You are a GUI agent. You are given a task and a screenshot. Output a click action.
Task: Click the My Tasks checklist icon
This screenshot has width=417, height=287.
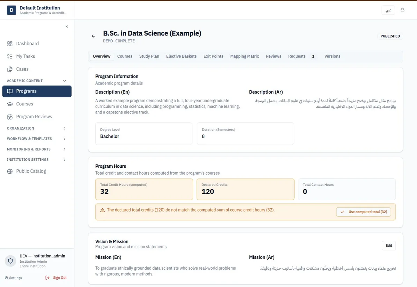click(x=10, y=56)
